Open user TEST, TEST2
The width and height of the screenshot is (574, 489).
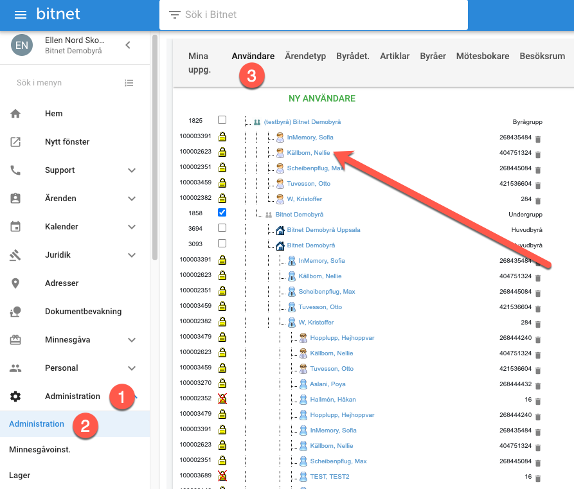coord(330,477)
